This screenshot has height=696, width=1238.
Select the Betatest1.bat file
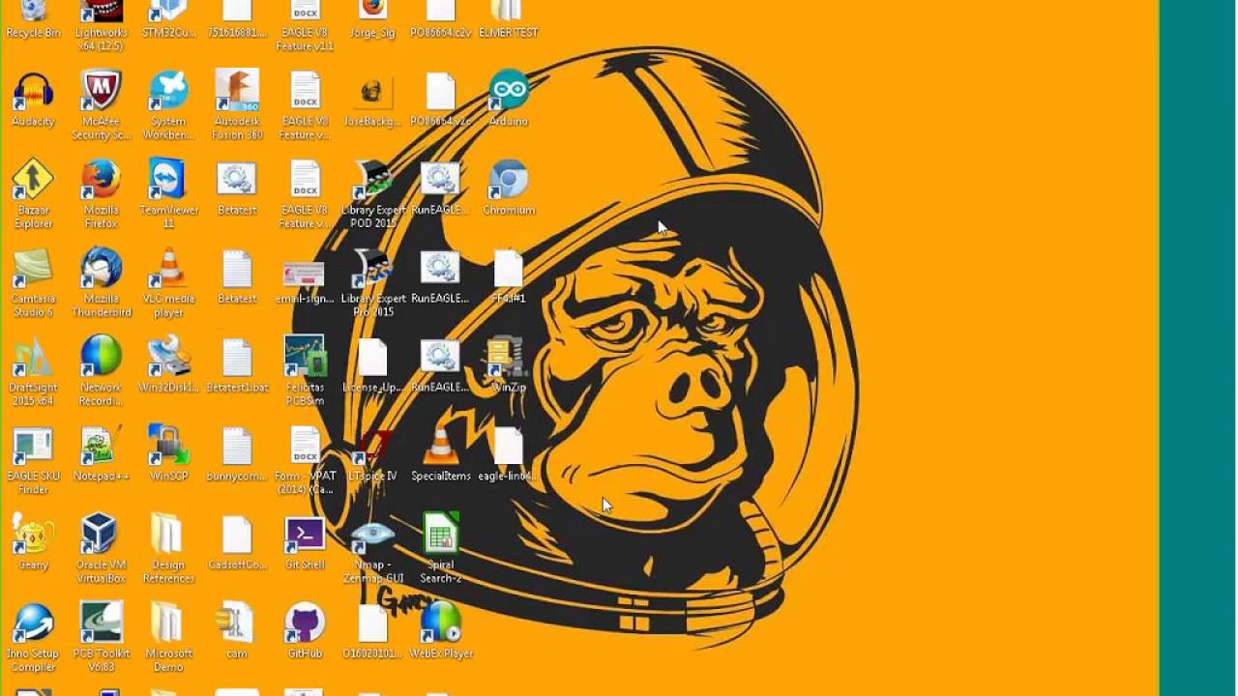tap(237, 358)
